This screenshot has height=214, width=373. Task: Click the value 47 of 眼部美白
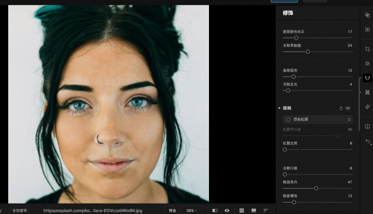coord(350,182)
